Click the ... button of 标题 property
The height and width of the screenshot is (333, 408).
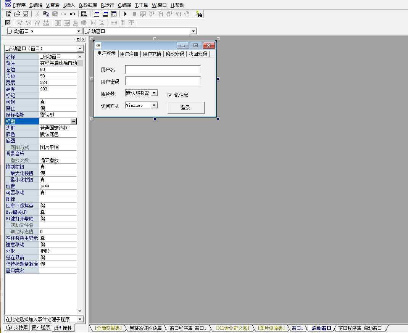click(73, 121)
